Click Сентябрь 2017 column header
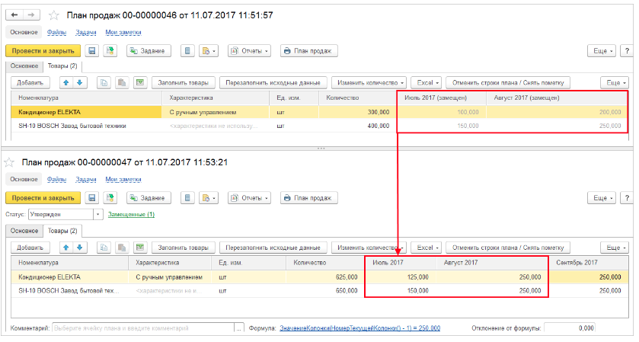 click(x=588, y=263)
